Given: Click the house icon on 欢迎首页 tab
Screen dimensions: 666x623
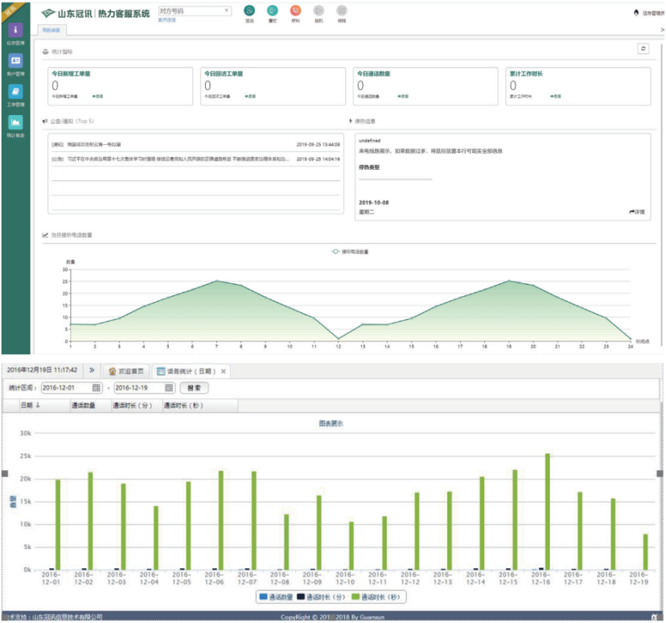Looking at the screenshot, I should 112,371.
